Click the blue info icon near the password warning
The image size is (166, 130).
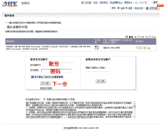point(32,77)
